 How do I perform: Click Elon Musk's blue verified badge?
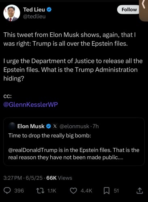tap(49, 126)
